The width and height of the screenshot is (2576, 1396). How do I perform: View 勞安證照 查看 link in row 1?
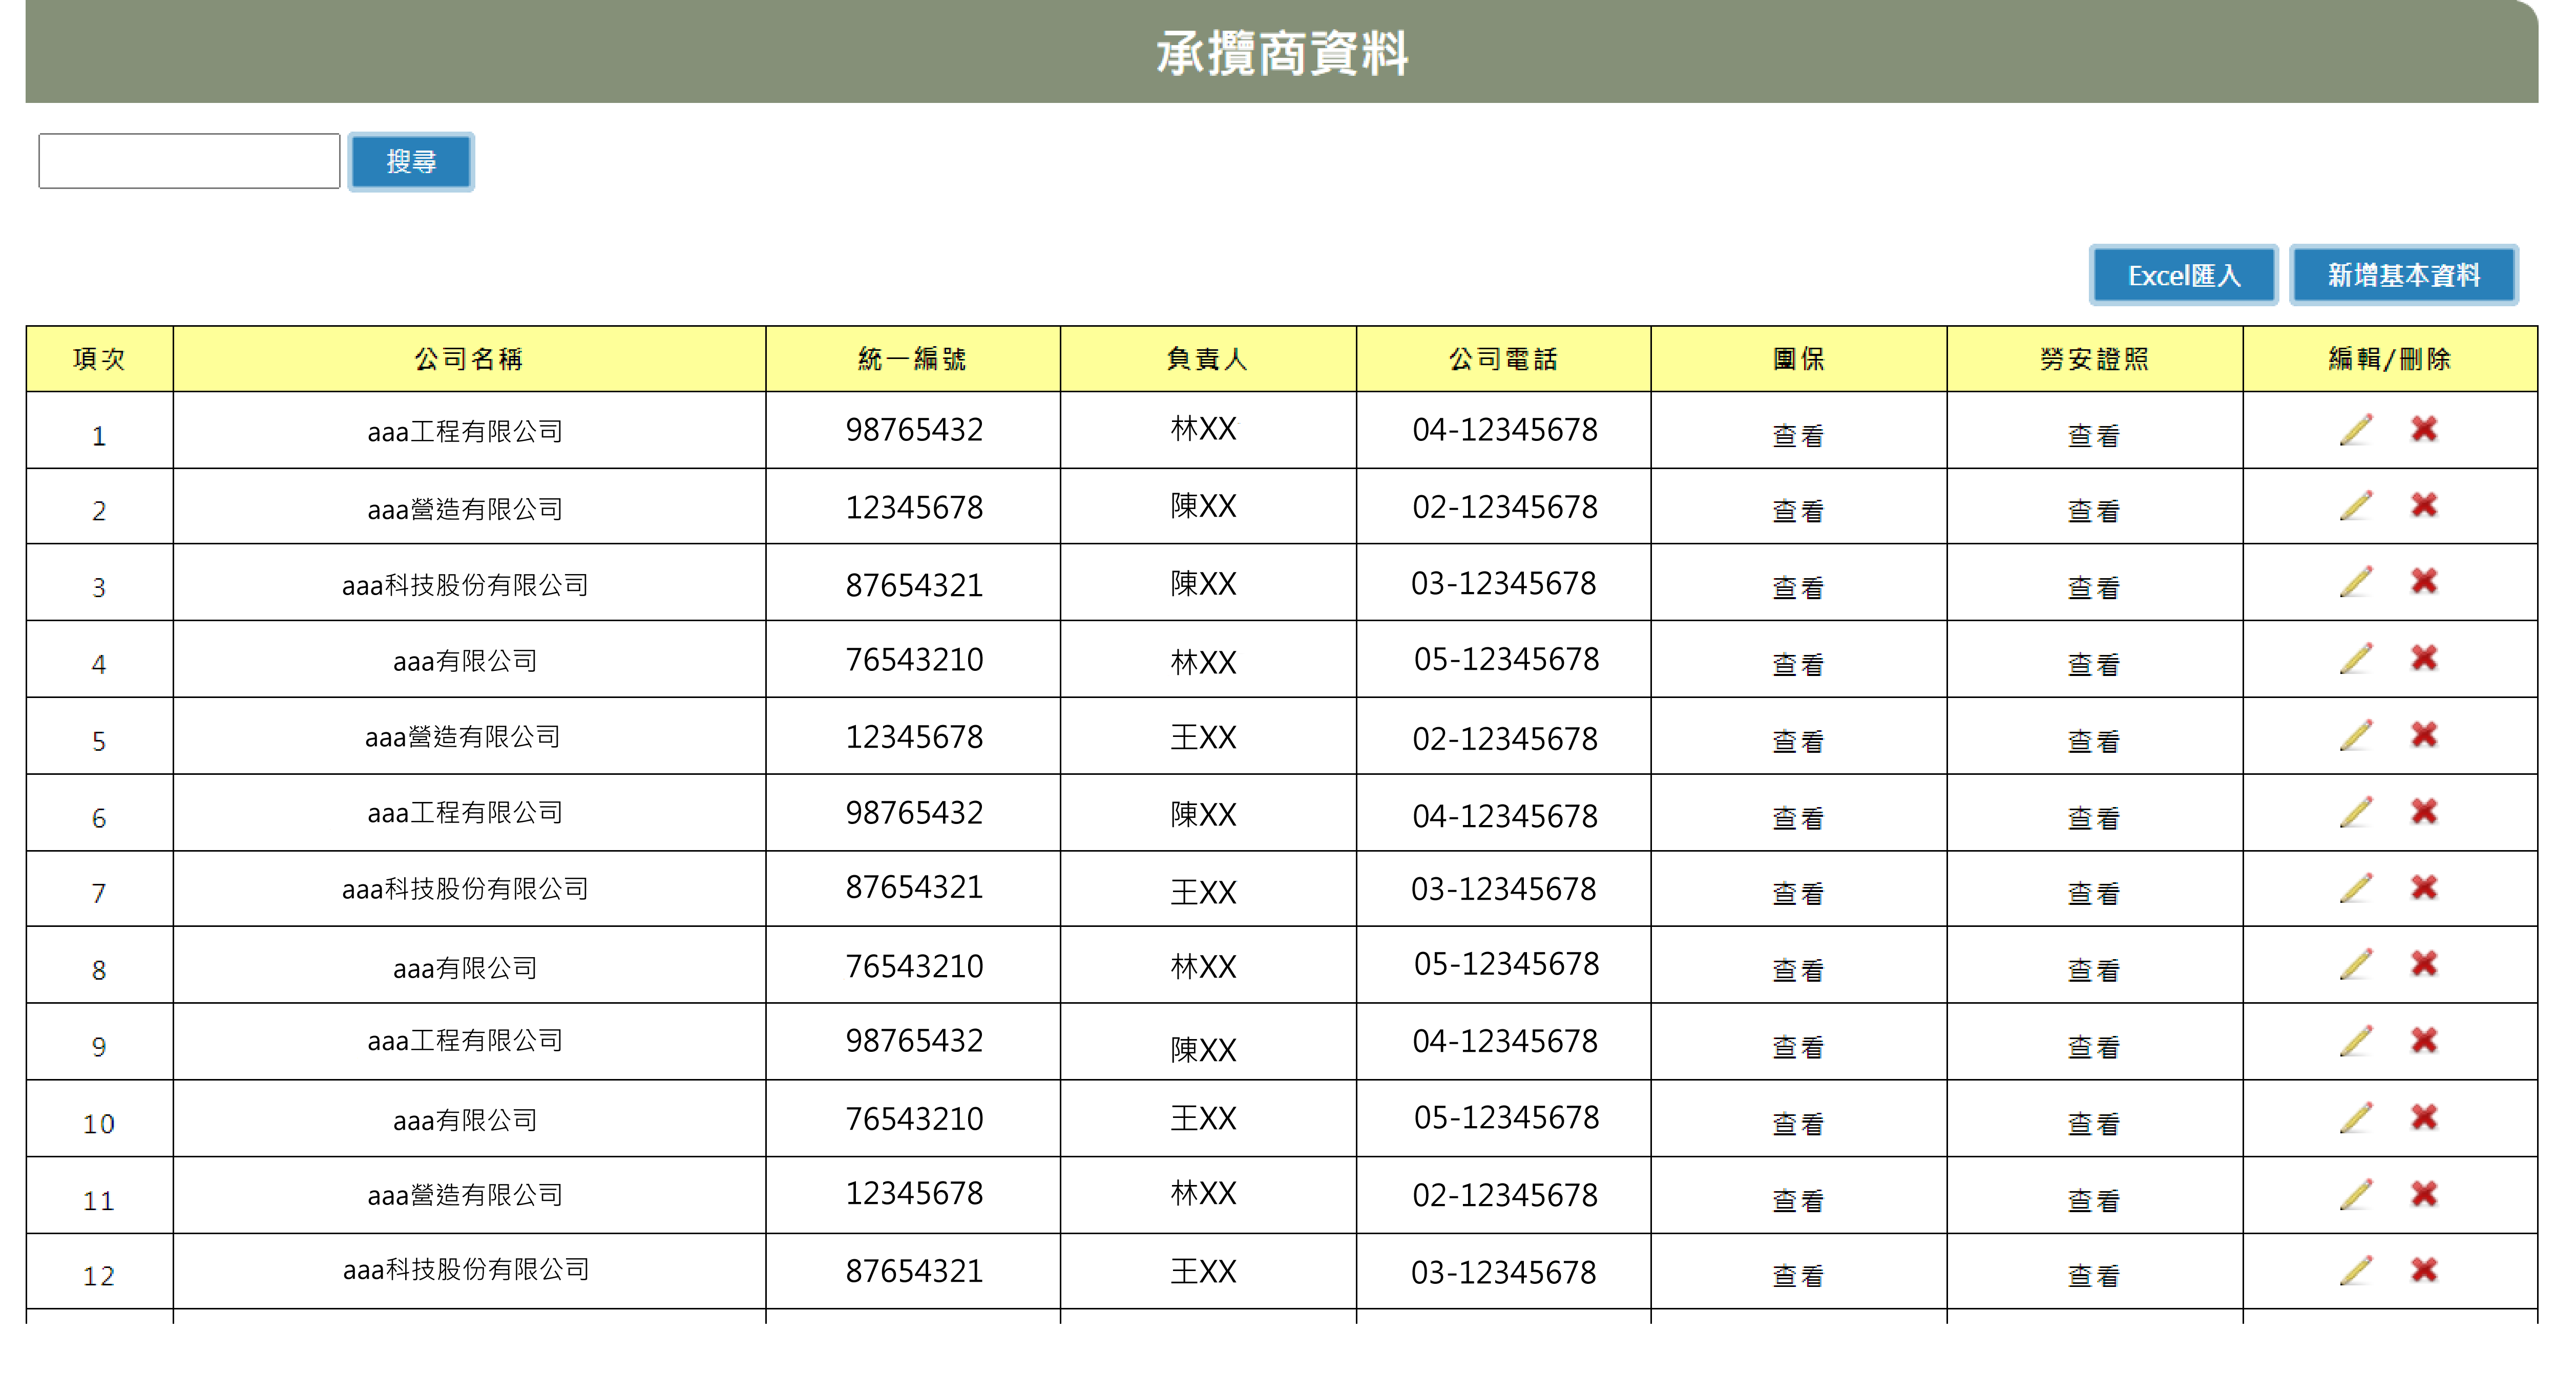(x=2093, y=436)
